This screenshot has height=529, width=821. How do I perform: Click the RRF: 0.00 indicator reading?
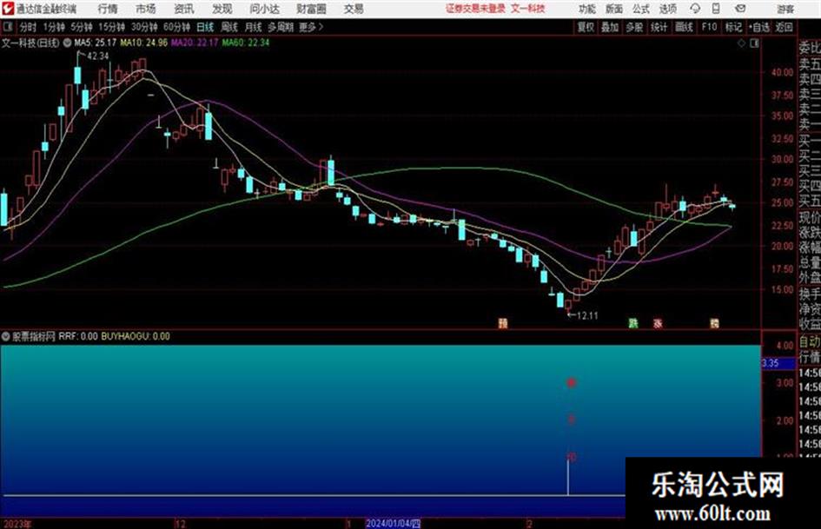tap(78, 336)
